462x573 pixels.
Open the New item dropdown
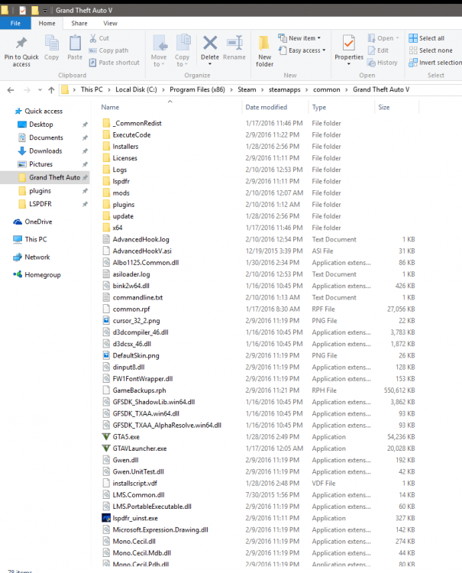299,38
